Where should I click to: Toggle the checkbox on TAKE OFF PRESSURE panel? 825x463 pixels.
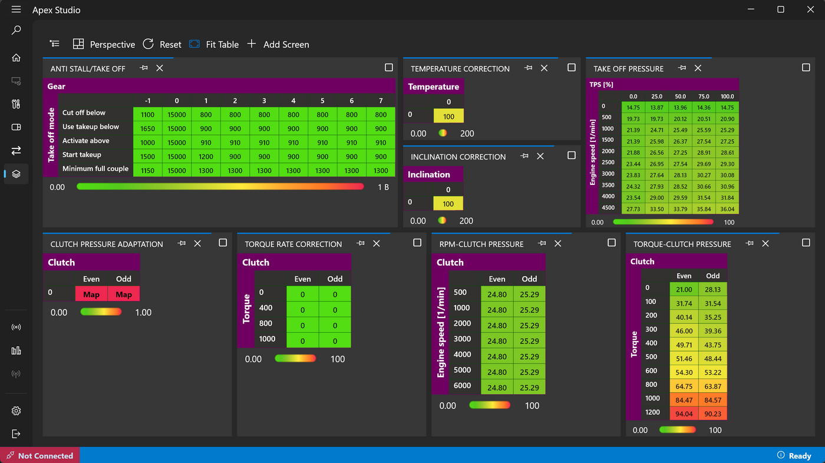806,68
